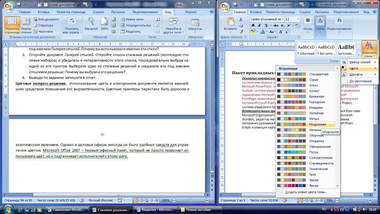Switch to Введение - Microsoft taskbar window
Viewport: 380px width, 214px height.
pyautogui.click(x=156, y=210)
